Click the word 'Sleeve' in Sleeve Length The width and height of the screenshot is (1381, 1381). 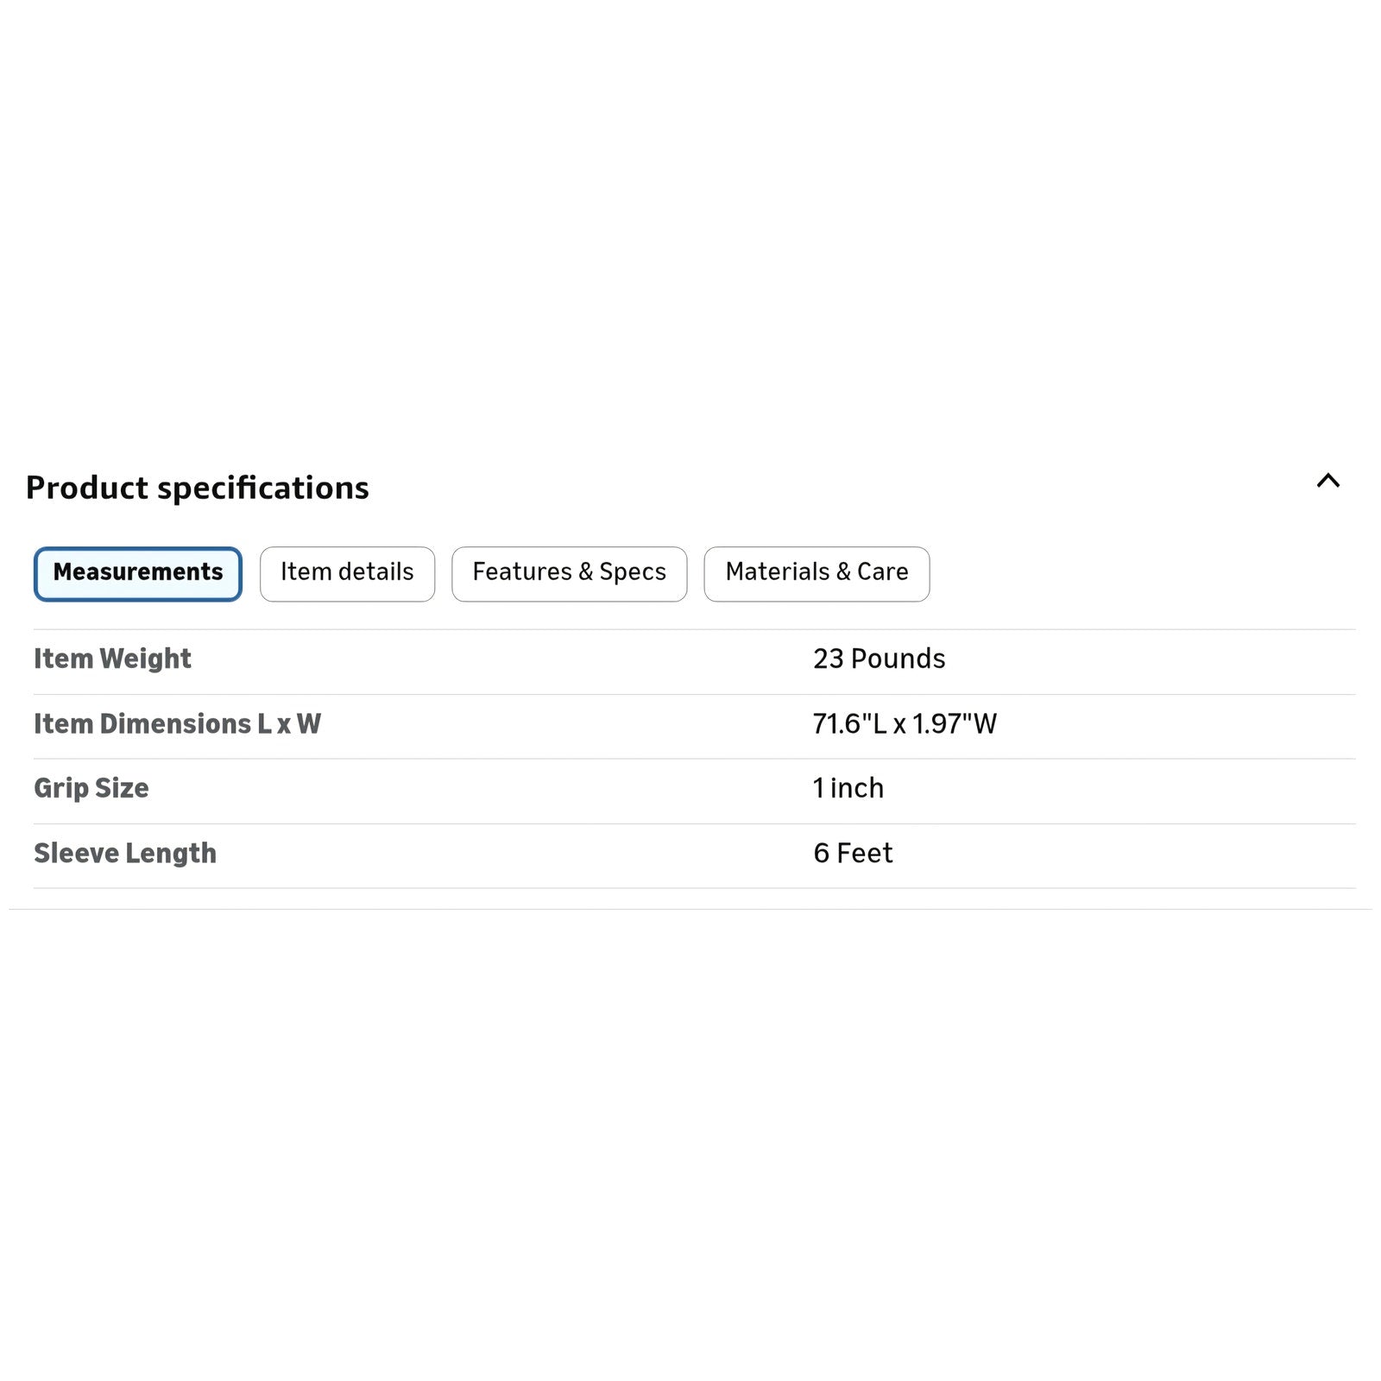pos(76,854)
